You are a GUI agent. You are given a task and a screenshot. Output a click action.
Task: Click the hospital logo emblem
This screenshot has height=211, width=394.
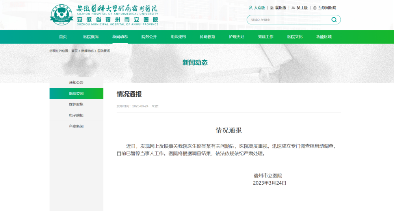pos(61,15)
